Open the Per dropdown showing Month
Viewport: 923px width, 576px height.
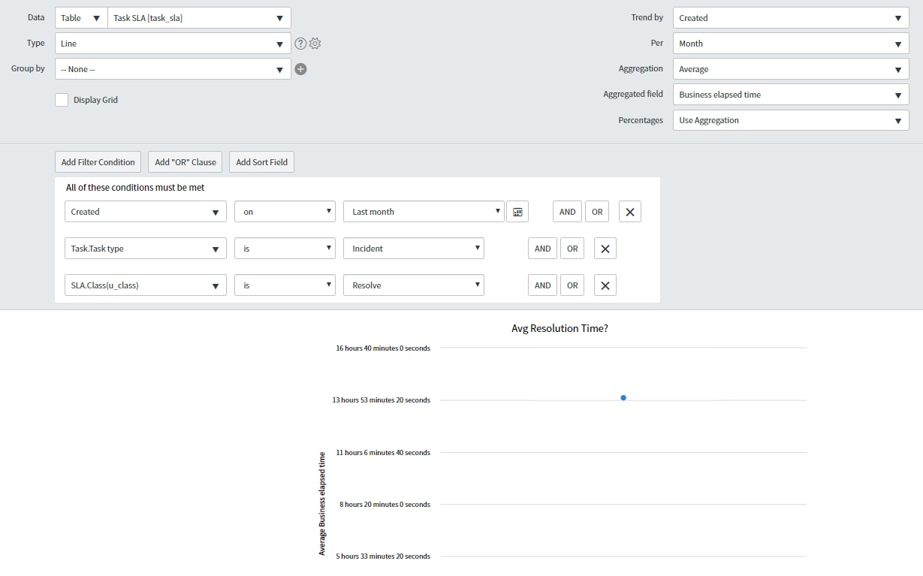pos(791,44)
